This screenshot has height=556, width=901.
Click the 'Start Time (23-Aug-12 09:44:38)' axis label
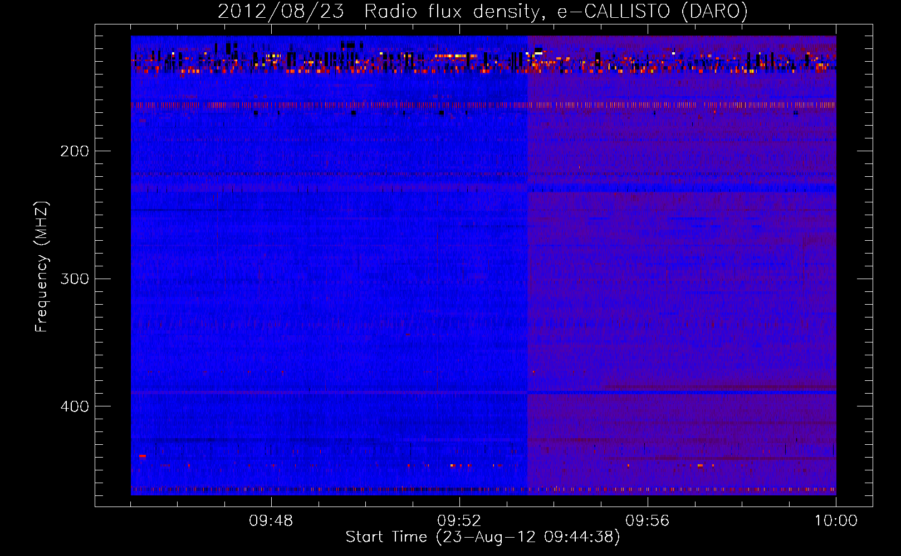coord(483,537)
